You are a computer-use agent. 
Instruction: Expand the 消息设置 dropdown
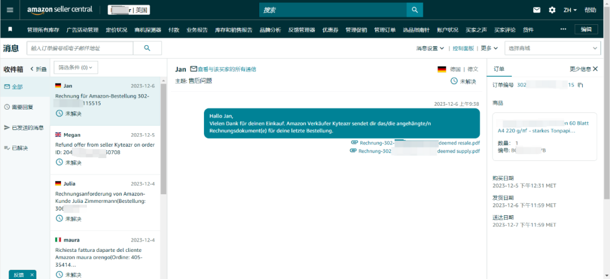[x=430, y=49]
